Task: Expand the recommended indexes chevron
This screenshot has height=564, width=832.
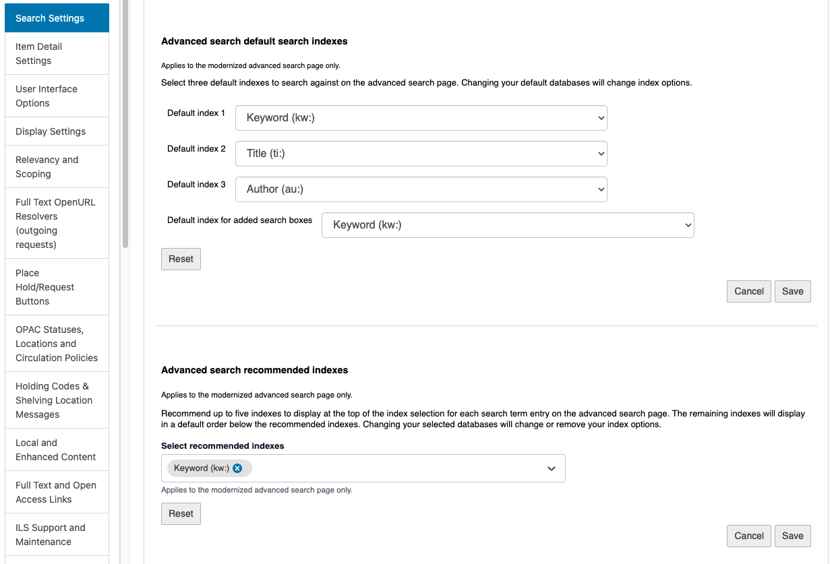Action: coord(551,468)
